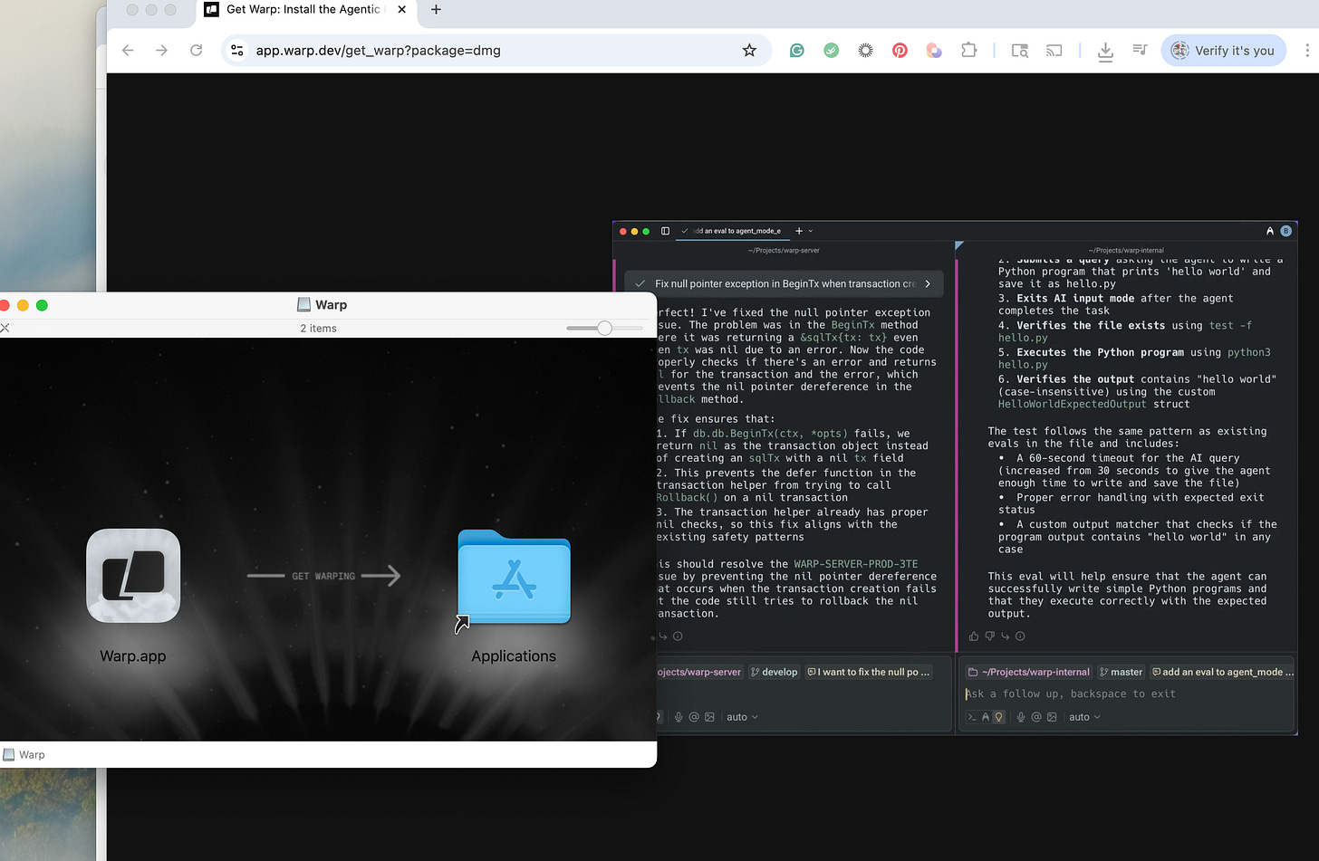Click the attach image icon in right pane

pyautogui.click(x=1052, y=716)
